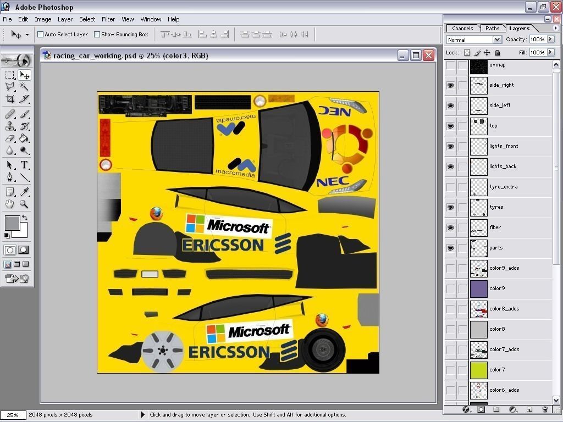Viewport: 563px width, 422px height.
Task: Switch to the Paths tab
Action: click(x=492, y=29)
